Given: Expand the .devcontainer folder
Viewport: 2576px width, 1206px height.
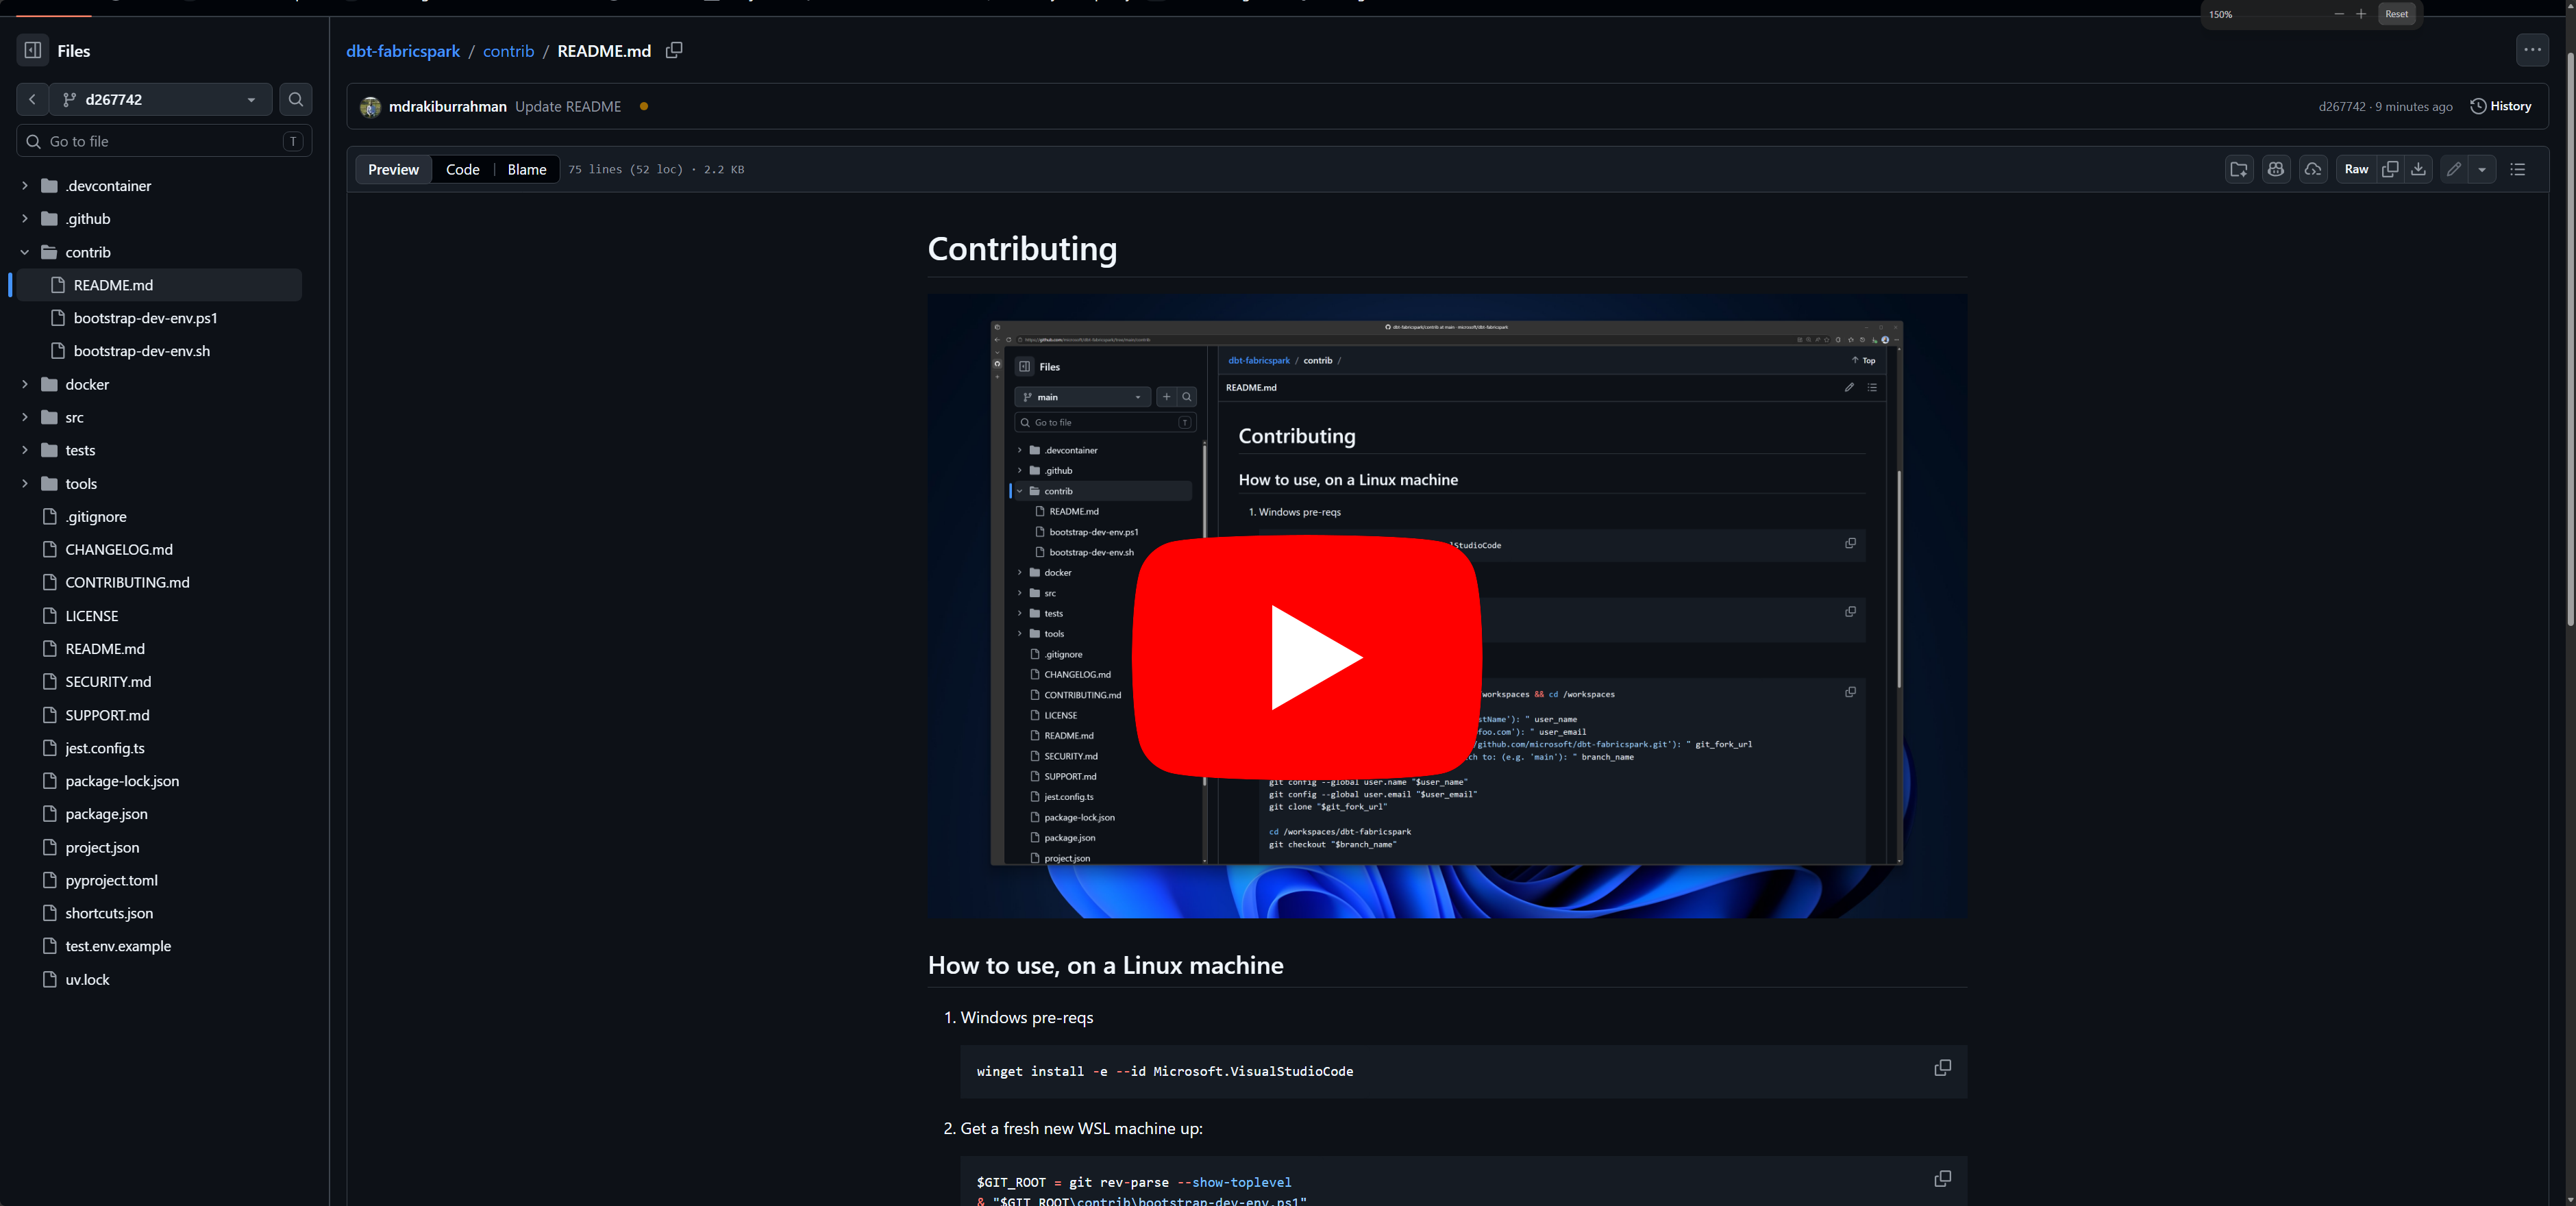Looking at the screenshot, I should (25, 185).
